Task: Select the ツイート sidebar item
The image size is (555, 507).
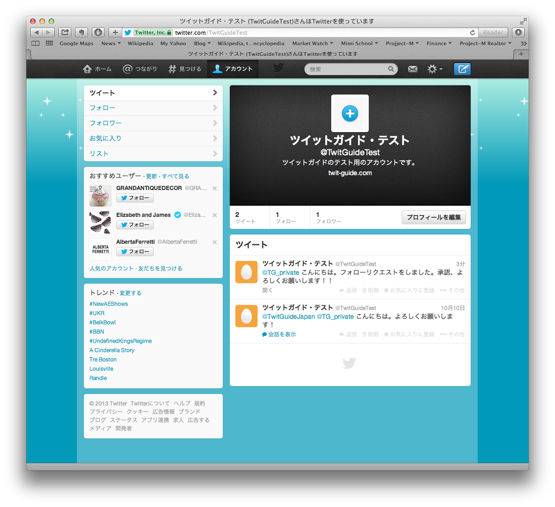Action: [x=153, y=93]
